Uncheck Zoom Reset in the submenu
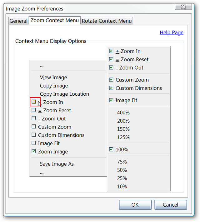Image resolution: width=200 pixels, height=222 pixels. tap(111, 59)
